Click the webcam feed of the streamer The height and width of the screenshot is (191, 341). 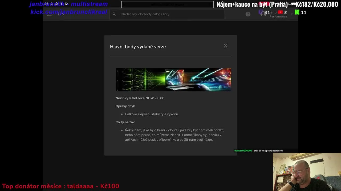click(x=307, y=172)
